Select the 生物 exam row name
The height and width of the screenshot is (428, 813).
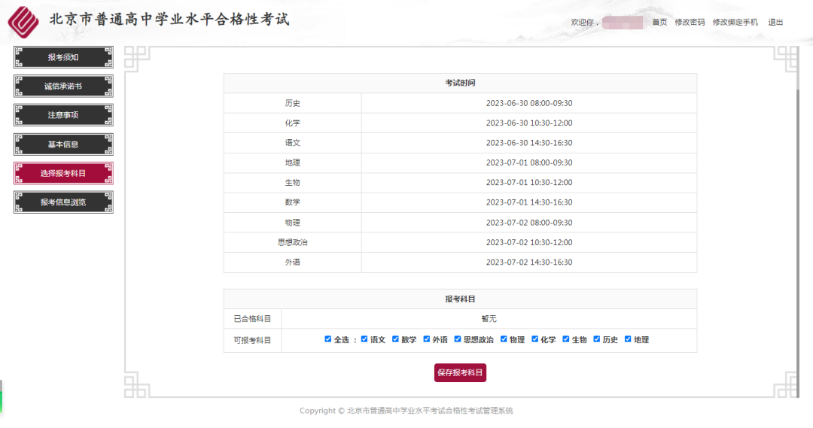click(x=292, y=182)
